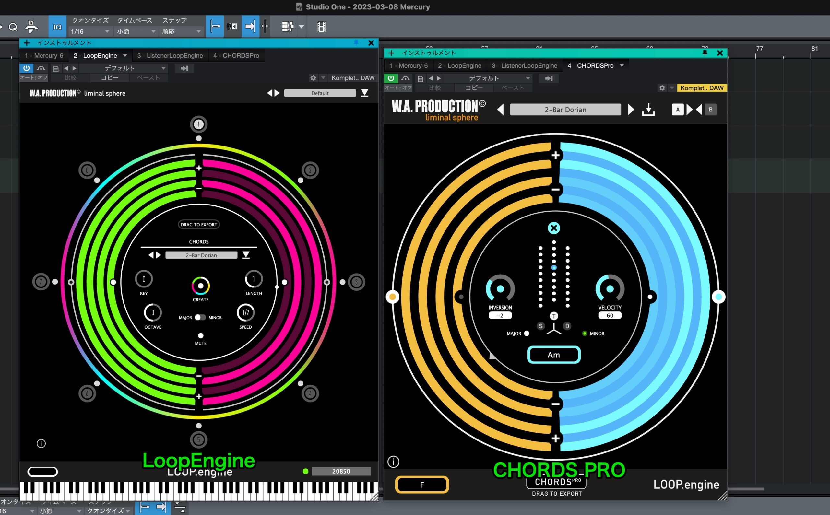Click the event/document icon in the plugin header

coord(55,68)
